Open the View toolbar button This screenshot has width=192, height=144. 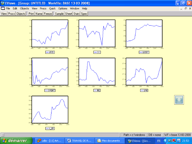[x=4, y=14]
